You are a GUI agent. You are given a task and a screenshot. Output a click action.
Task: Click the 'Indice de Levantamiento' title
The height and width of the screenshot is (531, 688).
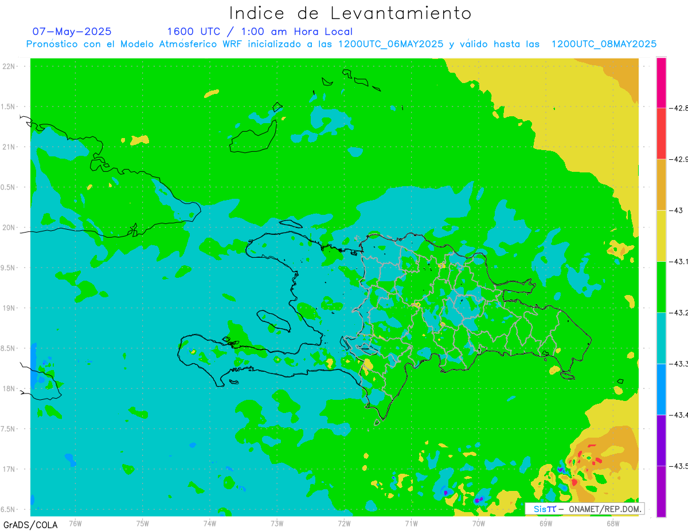click(350, 13)
